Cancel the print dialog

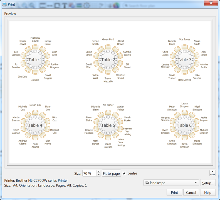pos(191,192)
